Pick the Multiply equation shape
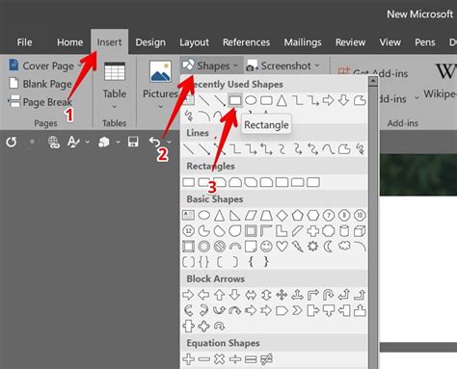Screen dimensions: 457x369 tap(220, 359)
